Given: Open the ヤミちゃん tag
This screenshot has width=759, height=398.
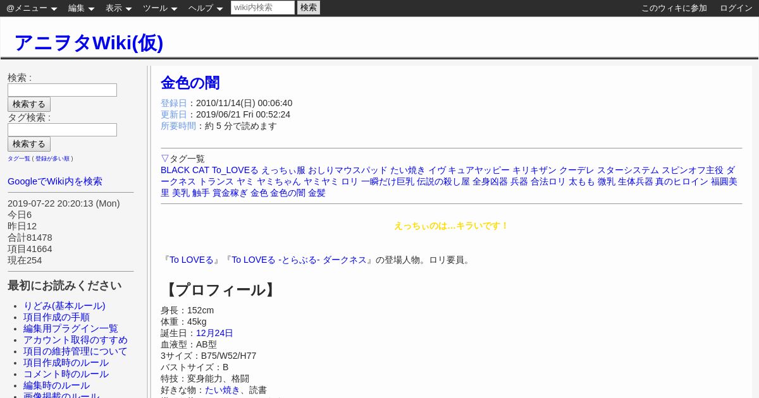Looking at the screenshot, I should point(279,181).
